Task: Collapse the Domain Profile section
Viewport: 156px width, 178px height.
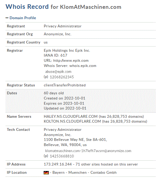Action: 23,18
